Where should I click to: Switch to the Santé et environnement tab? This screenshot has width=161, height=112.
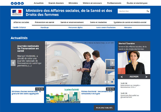[x=72, y=22]
